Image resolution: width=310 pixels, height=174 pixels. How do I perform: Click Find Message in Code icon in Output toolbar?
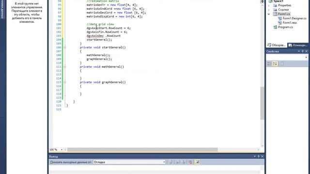tap(170, 162)
